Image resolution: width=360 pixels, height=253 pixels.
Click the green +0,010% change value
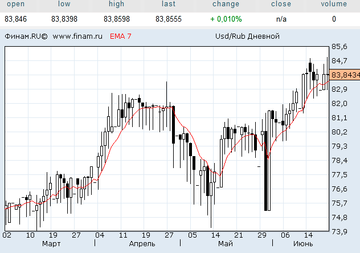point(226,19)
